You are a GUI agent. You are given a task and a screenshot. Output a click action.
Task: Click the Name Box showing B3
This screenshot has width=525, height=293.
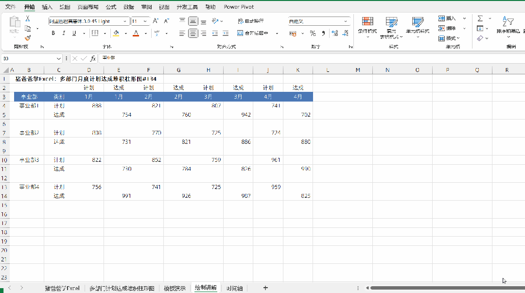point(29,59)
